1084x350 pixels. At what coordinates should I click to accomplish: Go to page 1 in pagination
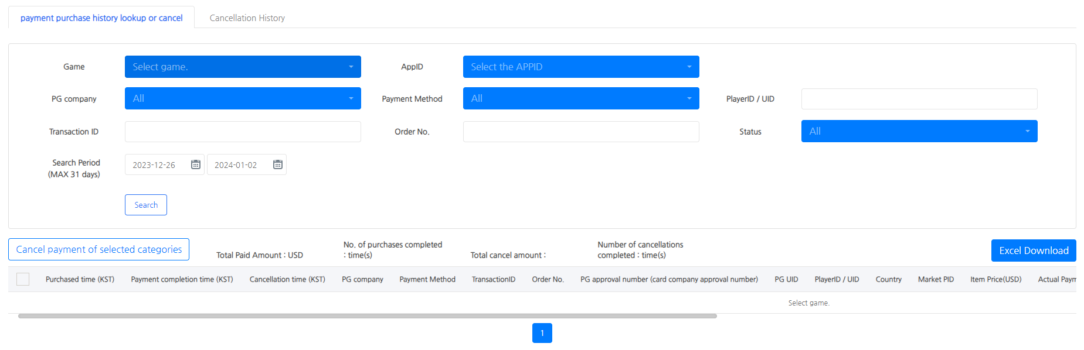click(x=542, y=333)
